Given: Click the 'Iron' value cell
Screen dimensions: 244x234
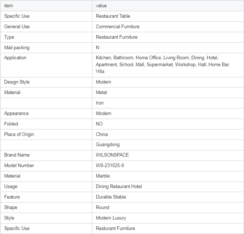Looking at the screenshot, I should point(100,103).
